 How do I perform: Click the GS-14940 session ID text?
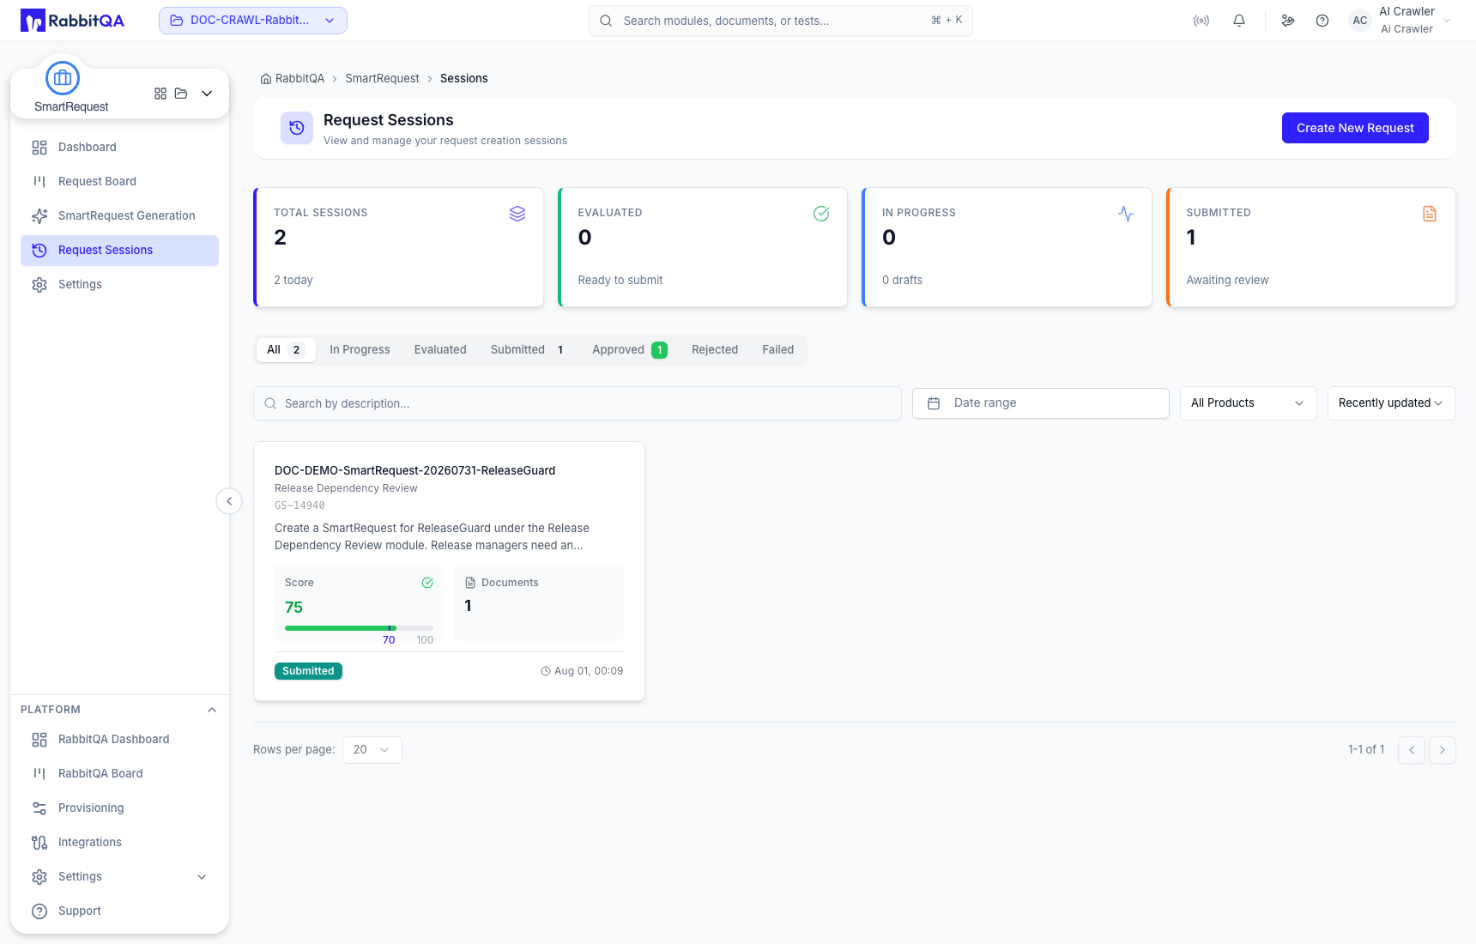[x=299, y=505]
